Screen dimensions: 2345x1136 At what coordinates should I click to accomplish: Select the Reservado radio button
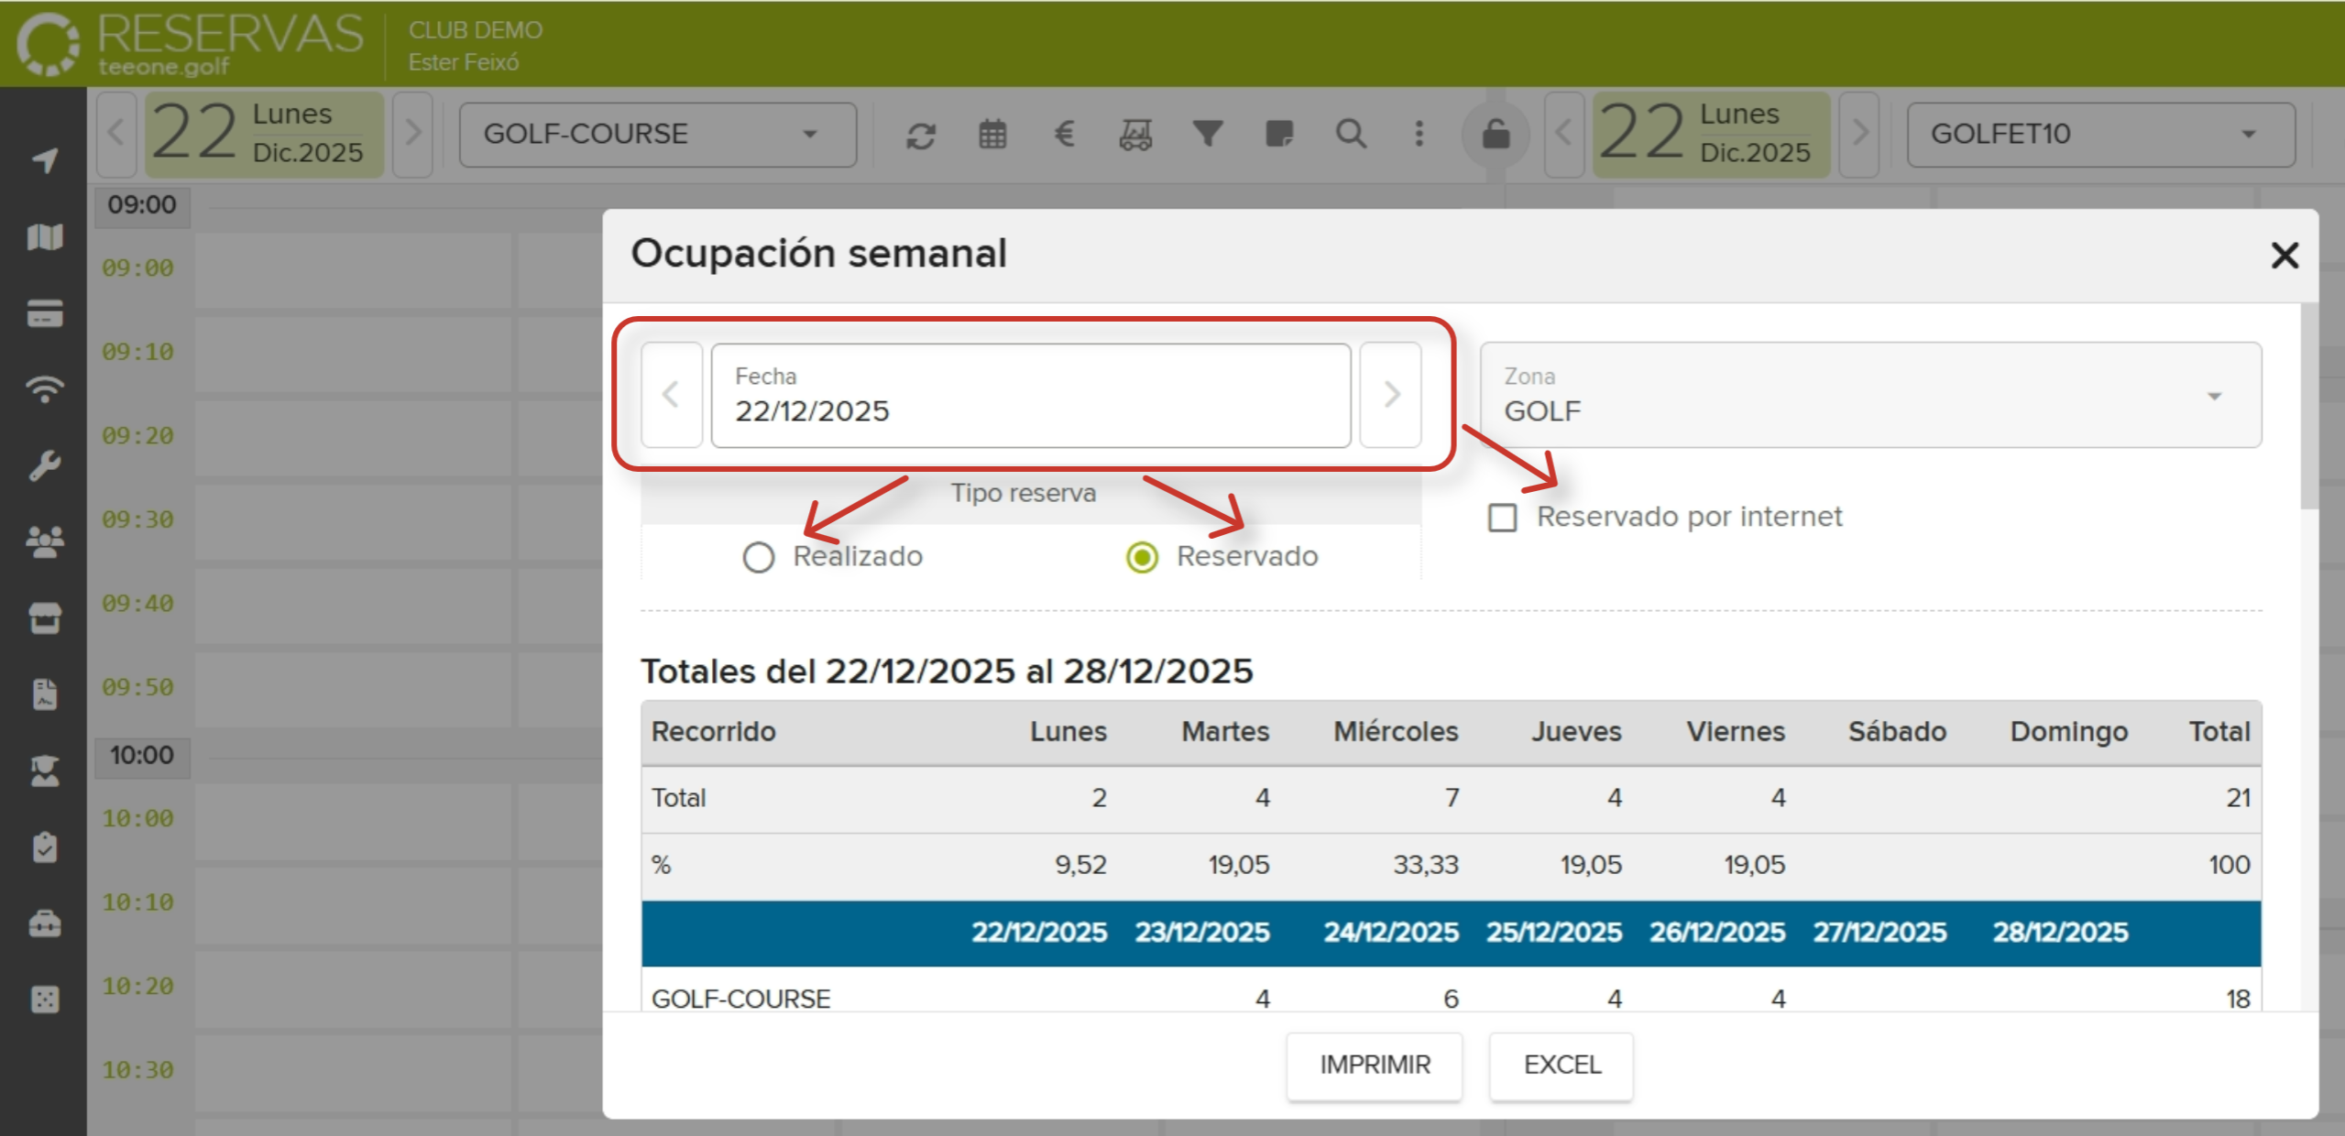click(x=1141, y=556)
